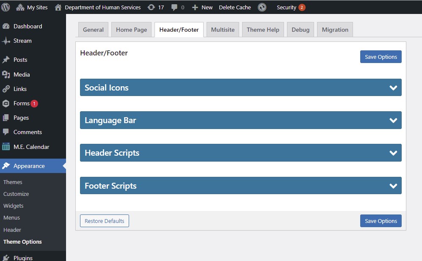Click the Restore Defaults button
The image size is (422, 261).
[105, 221]
